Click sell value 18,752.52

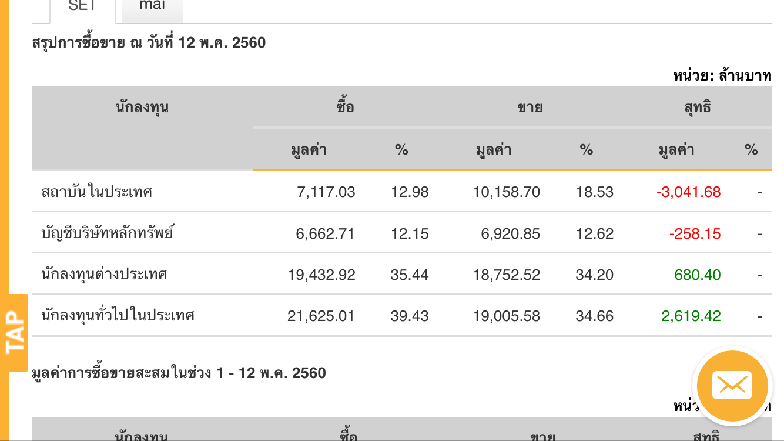(507, 275)
